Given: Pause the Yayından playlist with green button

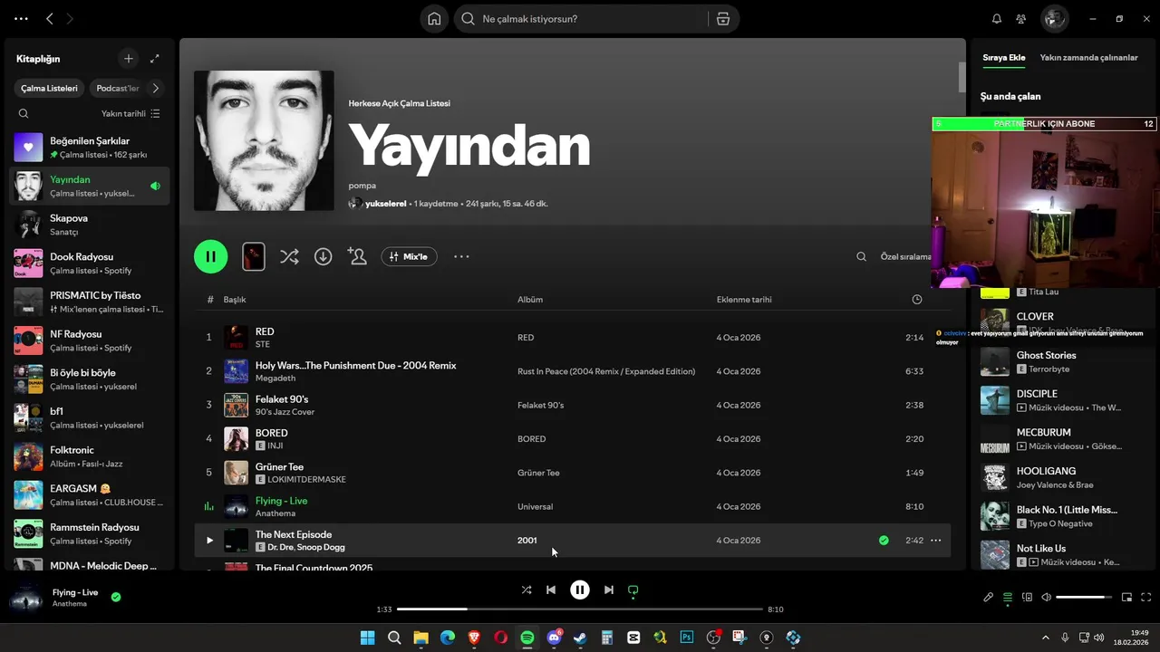Looking at the screenshot, I should [210, 256].
